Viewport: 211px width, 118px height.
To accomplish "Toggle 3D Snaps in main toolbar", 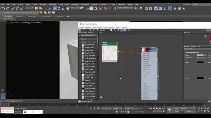I will [97, 9].
